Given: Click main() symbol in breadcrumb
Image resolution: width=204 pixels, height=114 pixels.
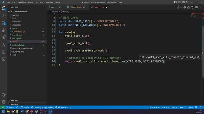Looking at the screenshot, I should point(65,12).
